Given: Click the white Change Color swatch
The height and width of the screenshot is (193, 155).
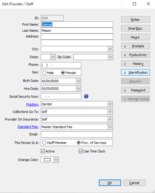Looking at the screenshot, I should [x=47, y=160].
